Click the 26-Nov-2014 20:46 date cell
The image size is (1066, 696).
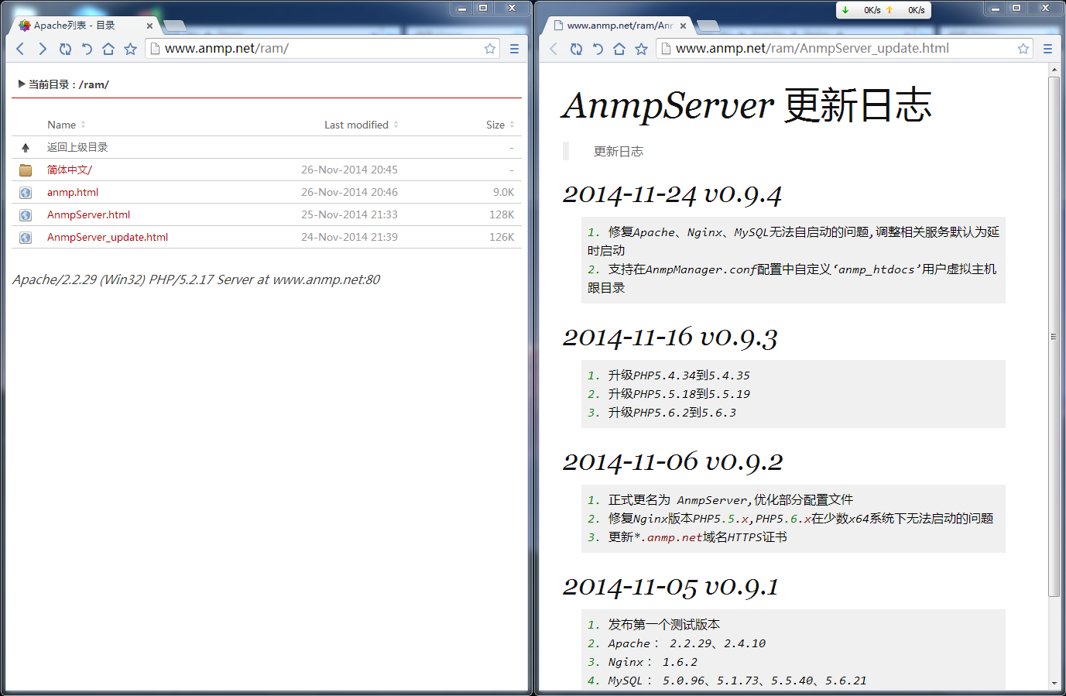click(349, 192)
